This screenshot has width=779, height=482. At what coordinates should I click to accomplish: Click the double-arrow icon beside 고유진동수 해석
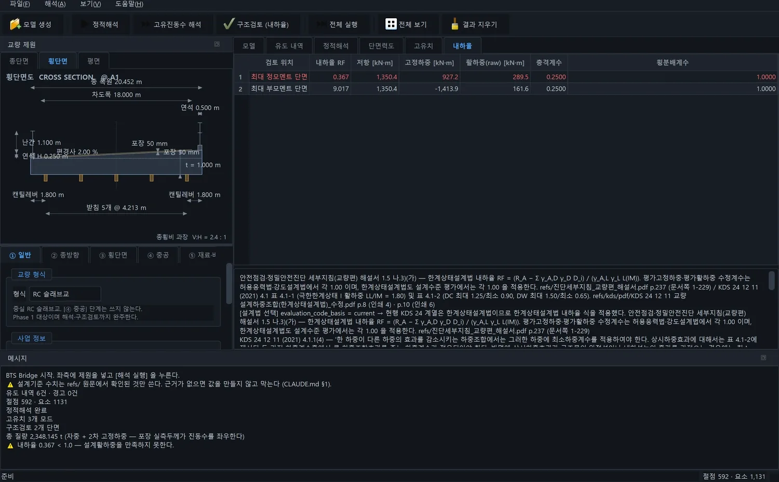(x=145, y=24)
